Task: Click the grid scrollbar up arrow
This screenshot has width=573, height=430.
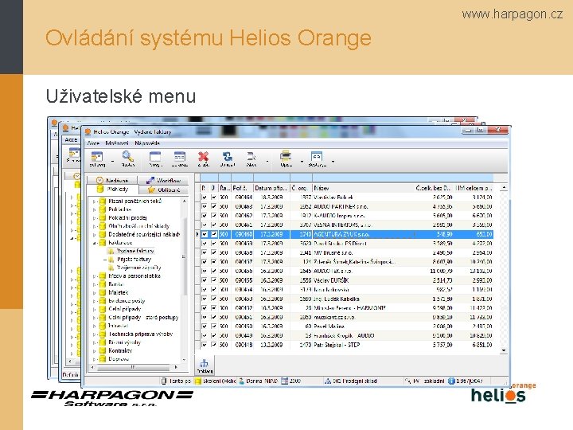Action: click(504, 188)
